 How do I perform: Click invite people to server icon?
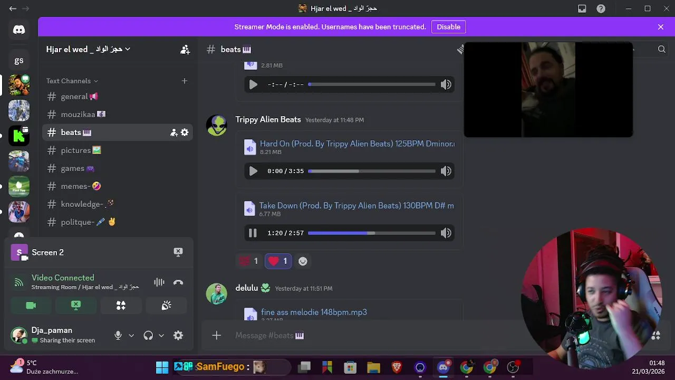coord(185,50)
